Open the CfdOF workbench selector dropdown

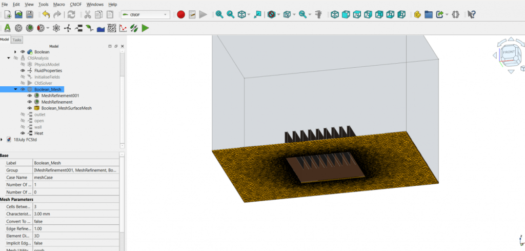coord(145,14)
